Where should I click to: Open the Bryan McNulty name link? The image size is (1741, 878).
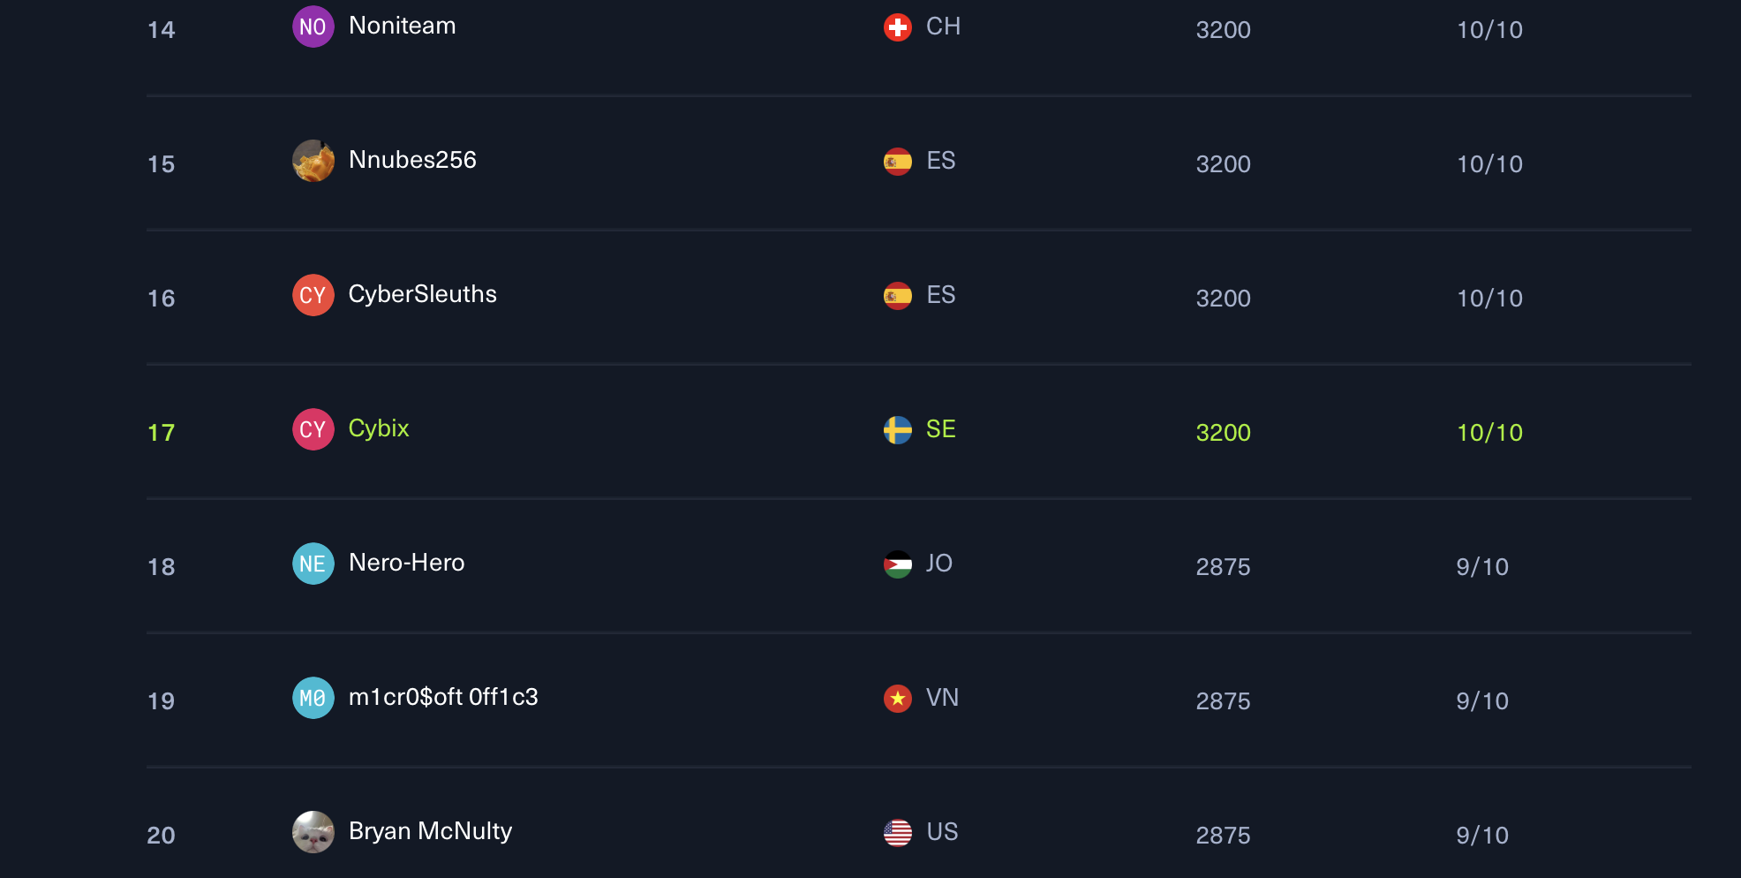click(430, 831)
